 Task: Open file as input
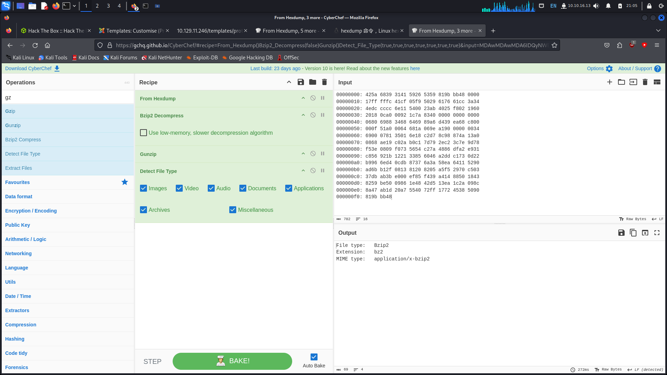[x=633, y=82]
